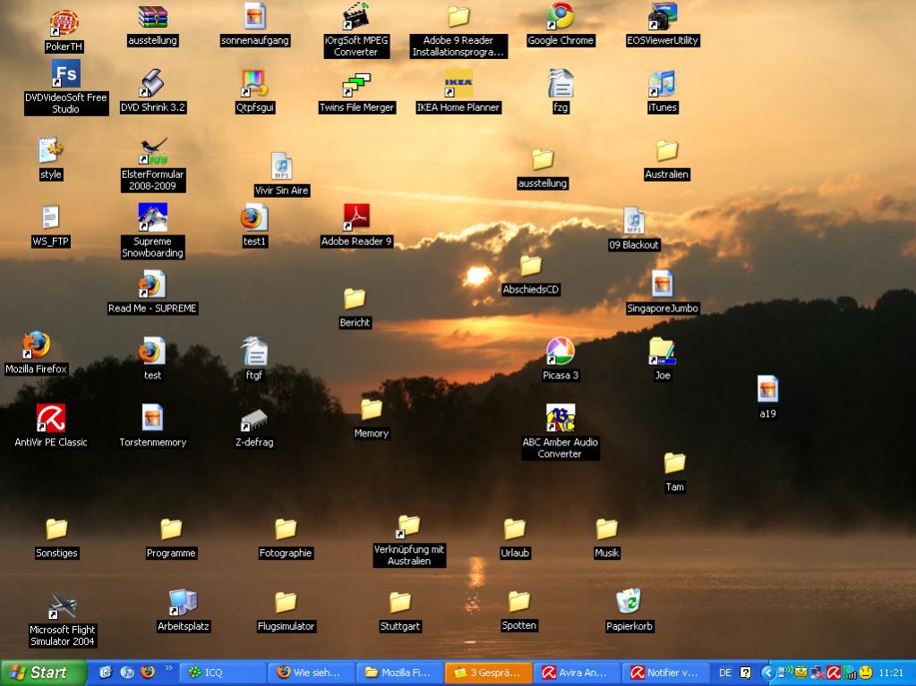The image size is (916, 686).
Task: Expand hidden system tray icons arrow
Action: point(767,673)
